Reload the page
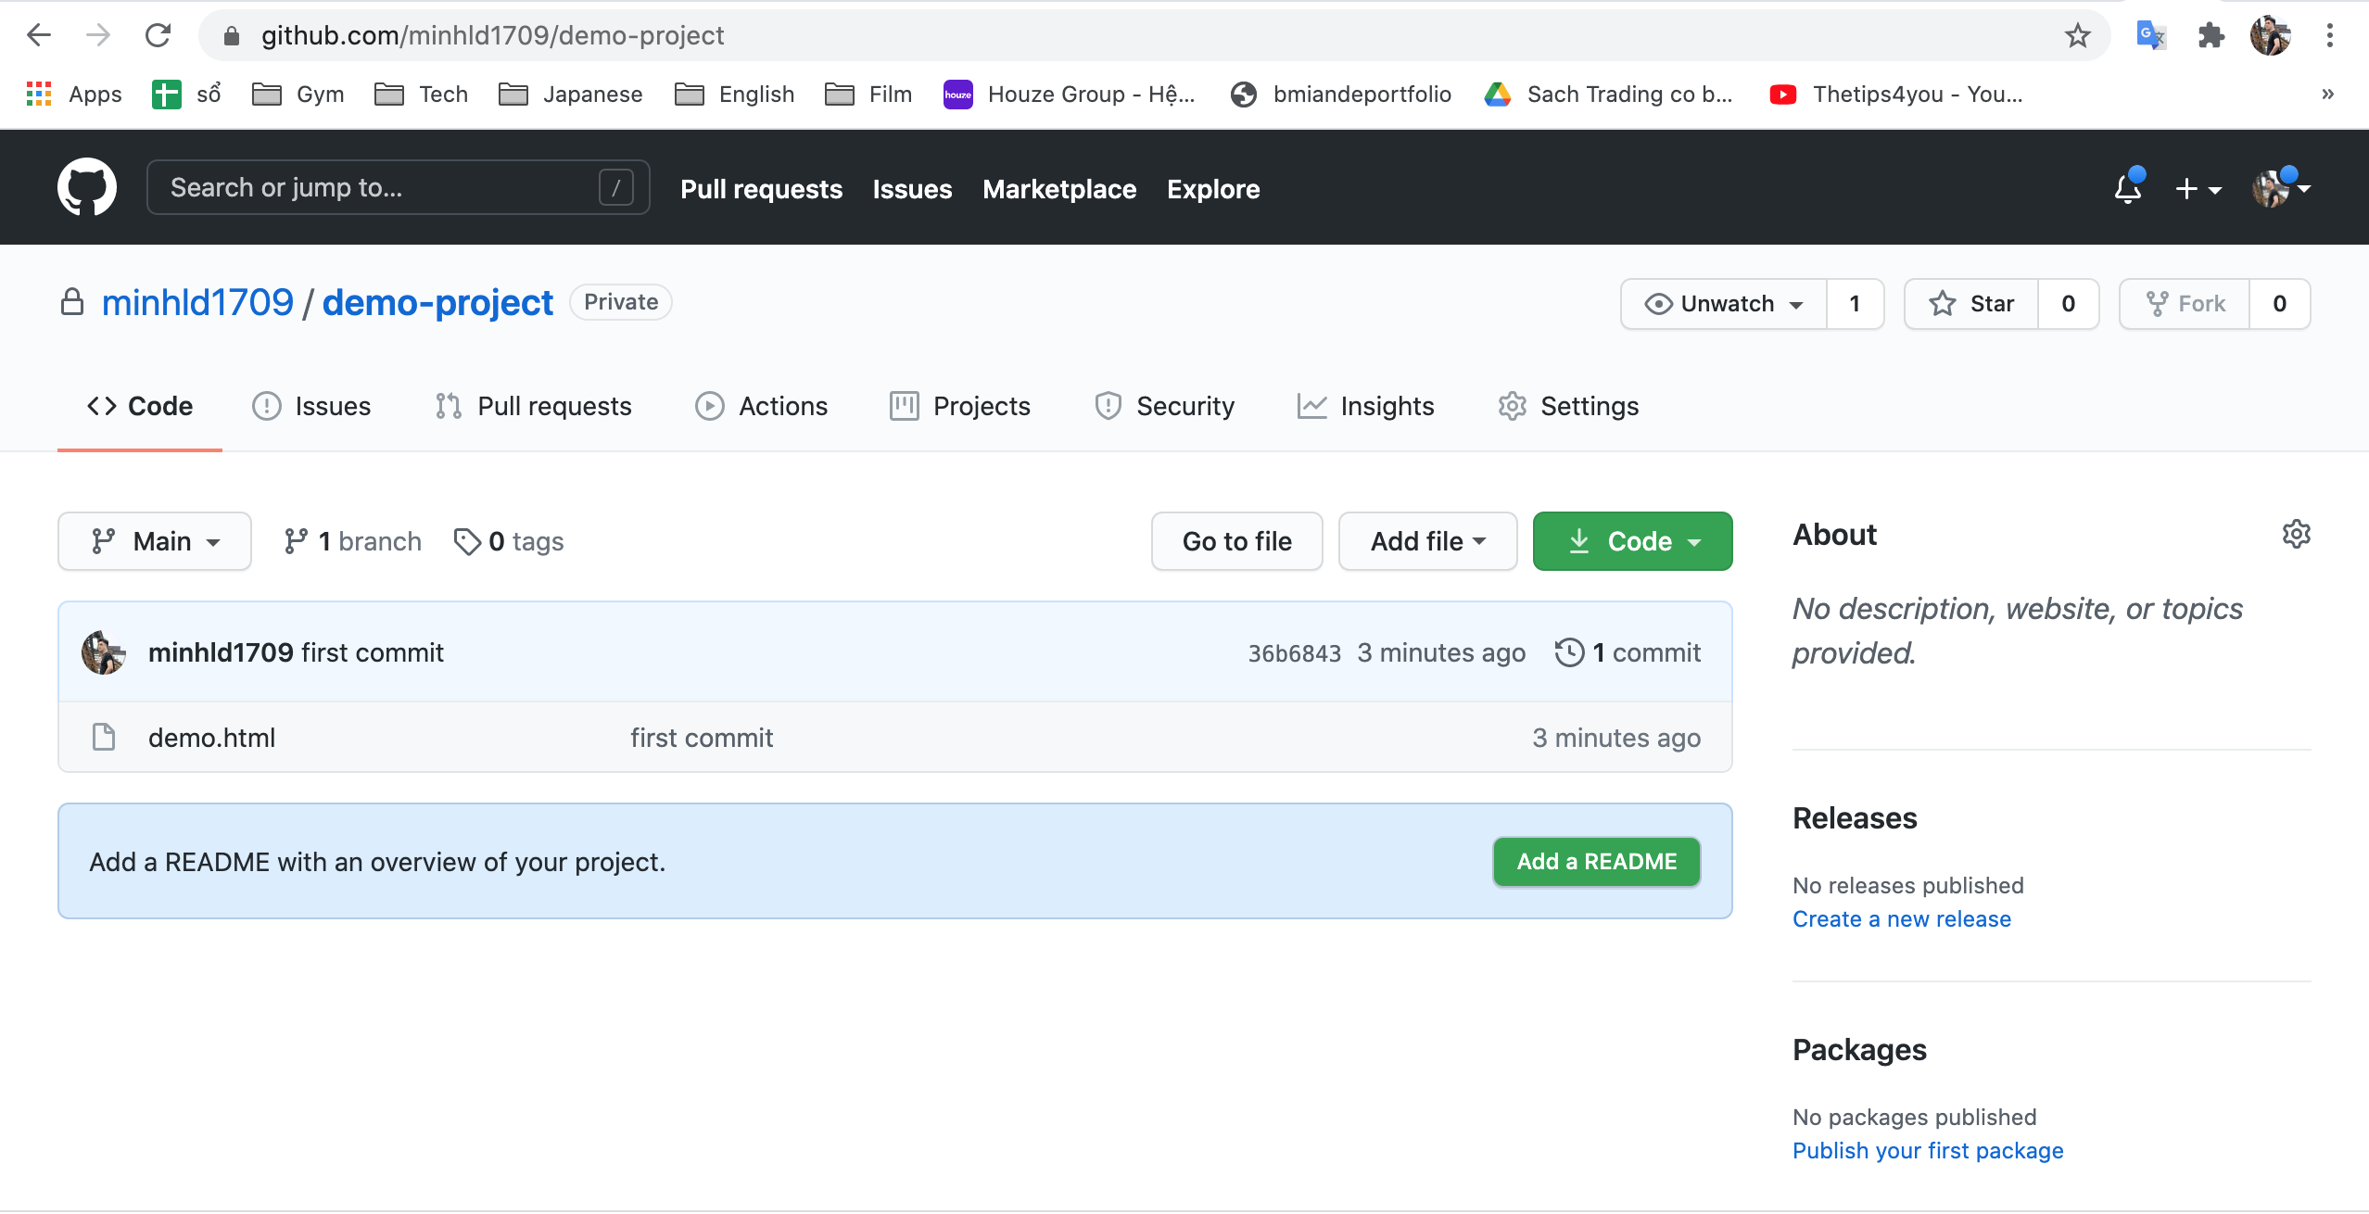Screen dimensions: 2369x1214 coord(158,35)
